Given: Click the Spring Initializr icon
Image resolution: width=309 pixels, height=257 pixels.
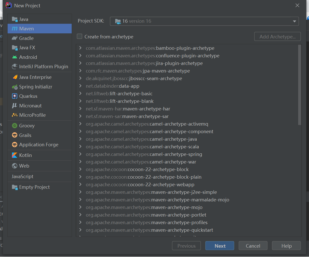Looking at the screenshot, I should (x=15, y=87).
